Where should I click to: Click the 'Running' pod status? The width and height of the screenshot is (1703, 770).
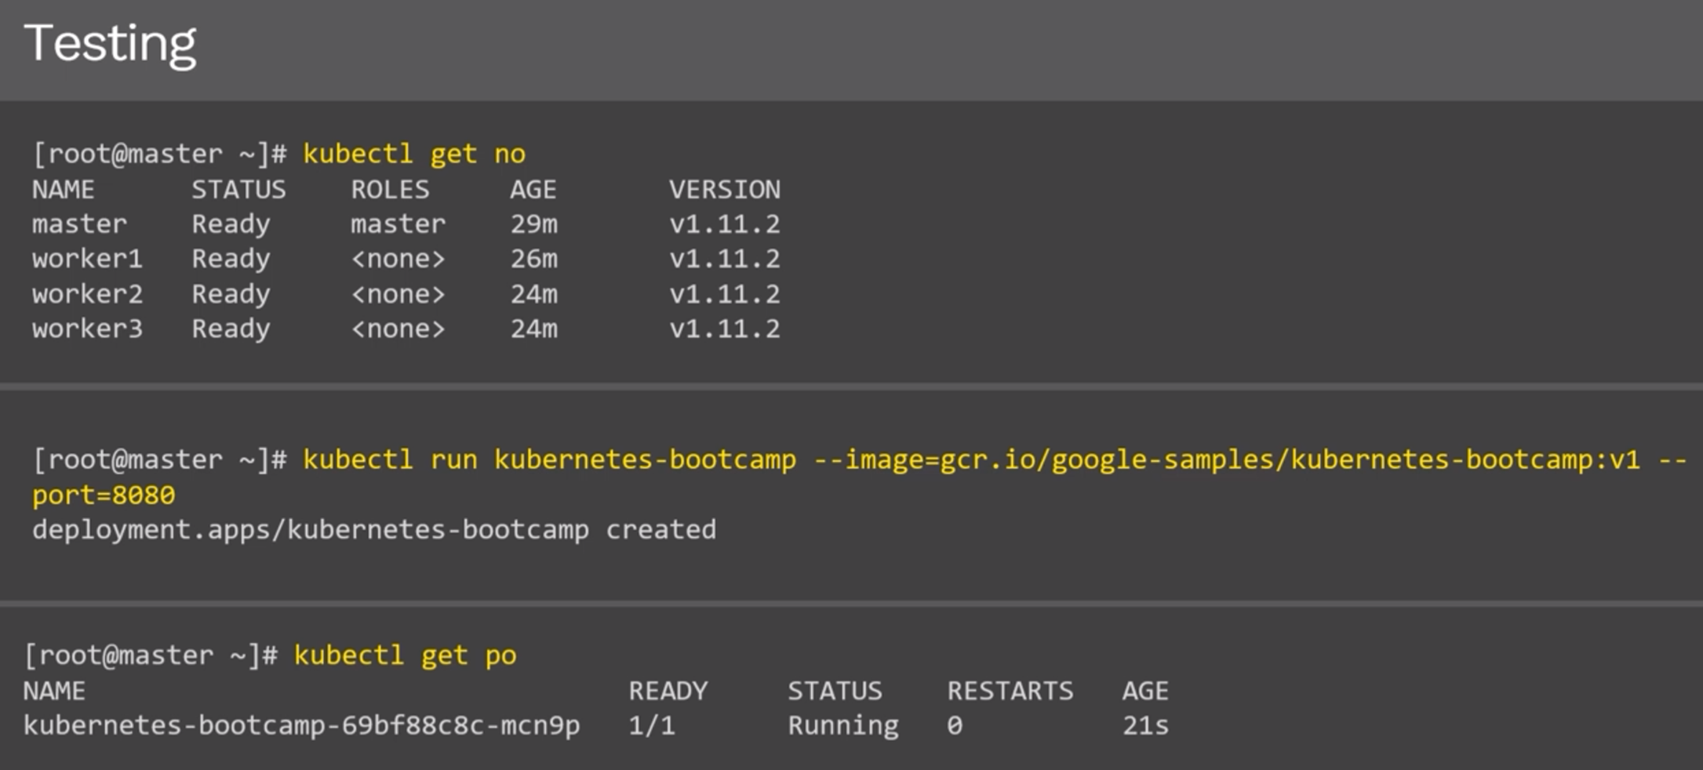click(843, 726)
